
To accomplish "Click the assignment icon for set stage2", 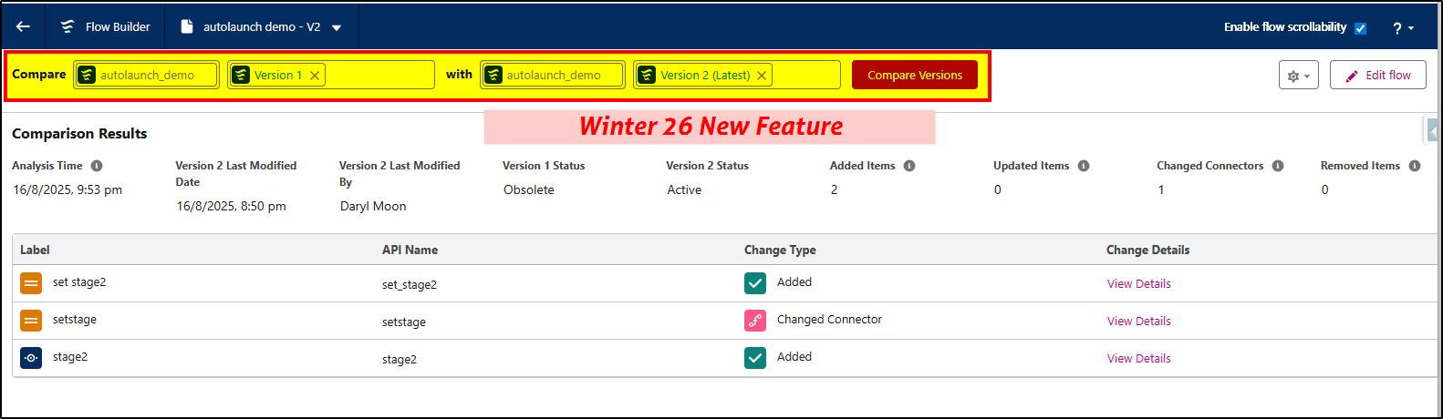I will [31, 283].
